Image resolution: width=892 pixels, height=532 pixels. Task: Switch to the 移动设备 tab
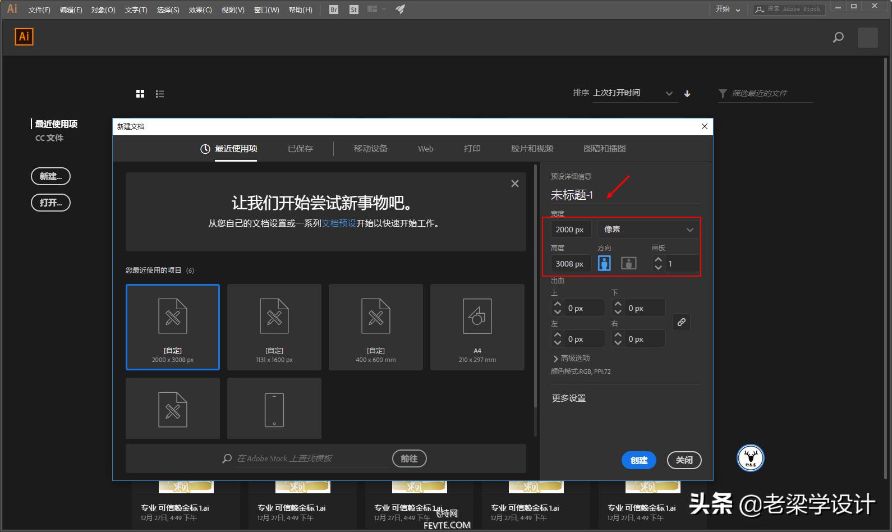pyautogui.click(x=370, y=149)
